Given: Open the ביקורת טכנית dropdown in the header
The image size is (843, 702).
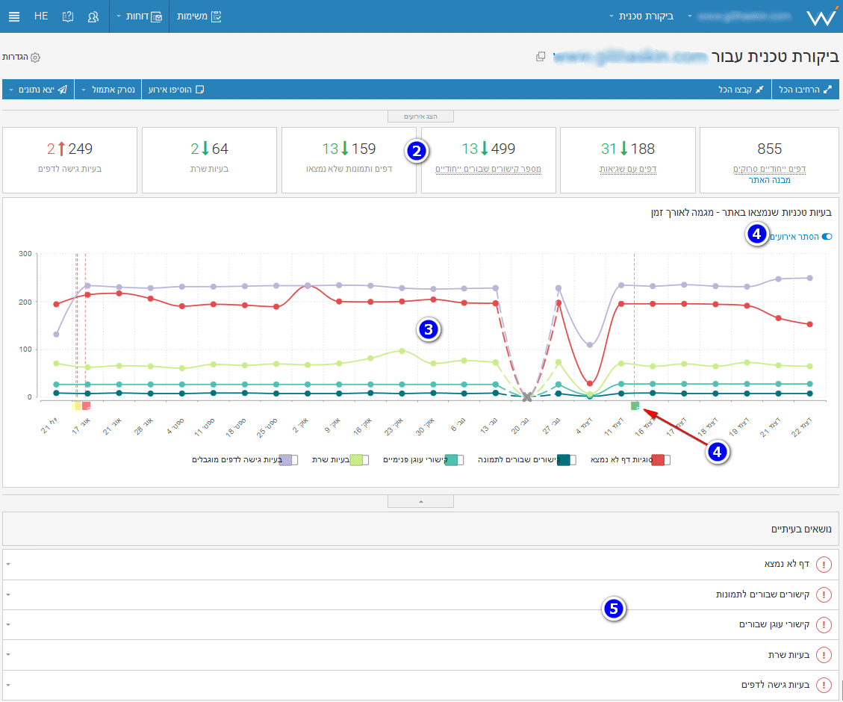Looking at the screenshot, I should pyautogui.click(x=641, y=16).
